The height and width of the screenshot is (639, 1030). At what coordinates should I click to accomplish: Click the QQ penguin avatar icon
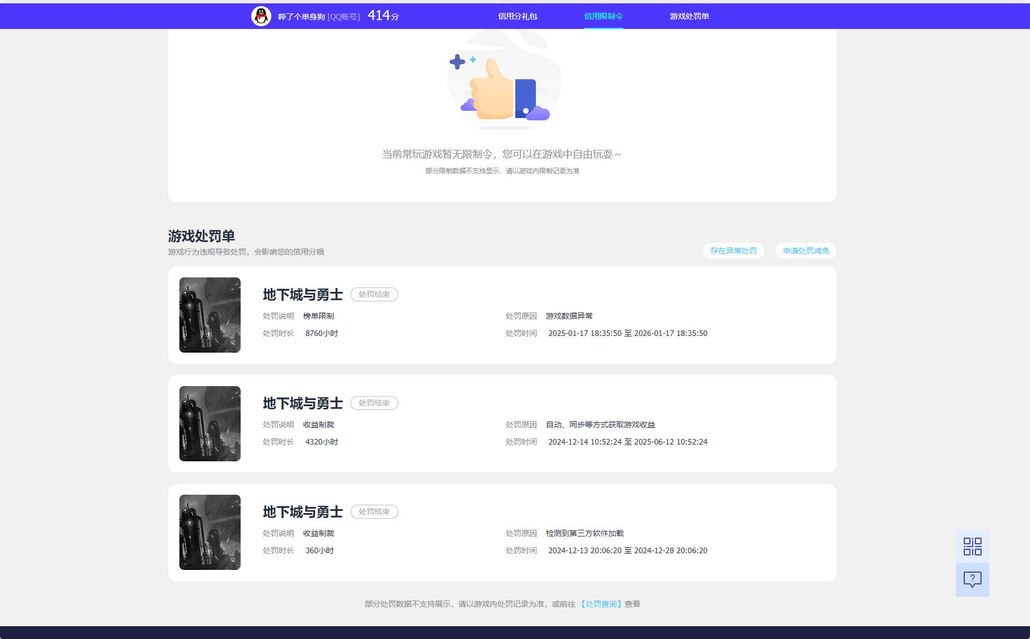click(261, 16)
